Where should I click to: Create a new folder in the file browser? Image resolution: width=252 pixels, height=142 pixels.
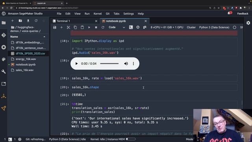20,21
